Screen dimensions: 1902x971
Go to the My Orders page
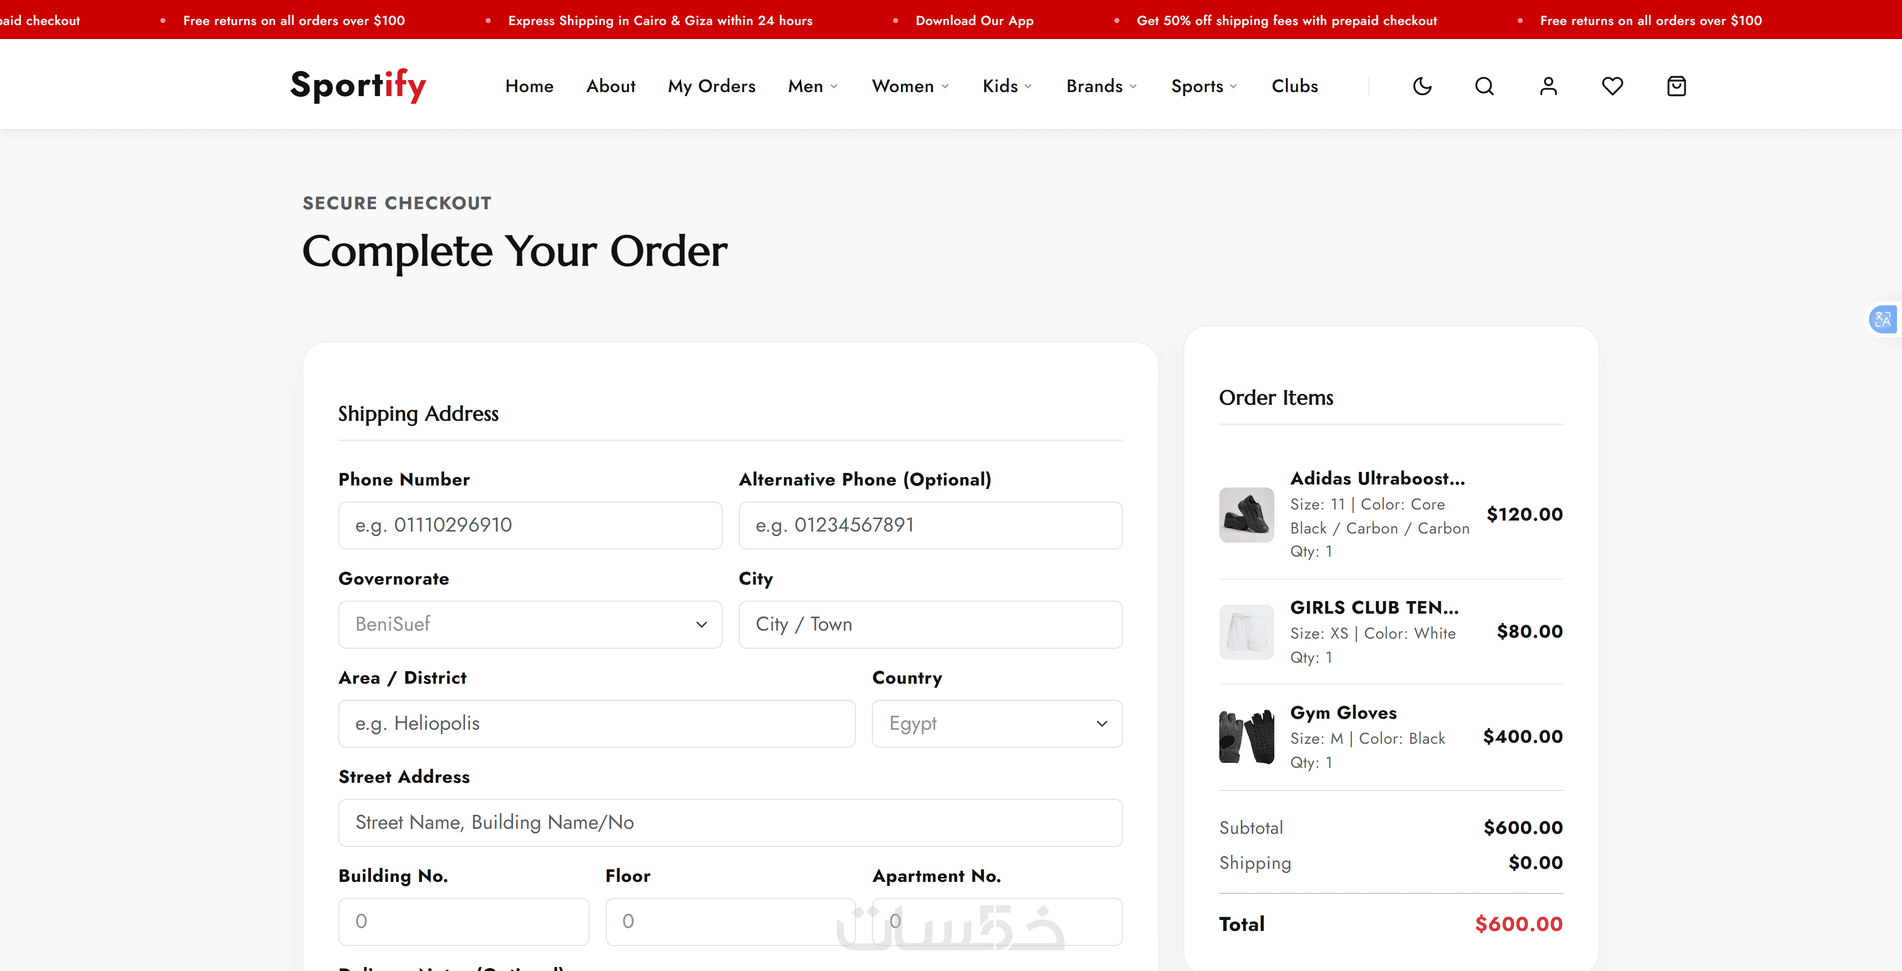(712, 87)
